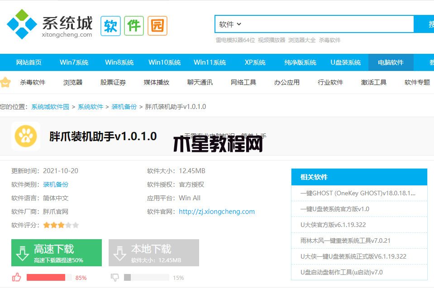Click the 雷电模拟器64位 hot search link
Image resolution: width=434 pixels, height=288 pixels.
[x=235, y=40]
